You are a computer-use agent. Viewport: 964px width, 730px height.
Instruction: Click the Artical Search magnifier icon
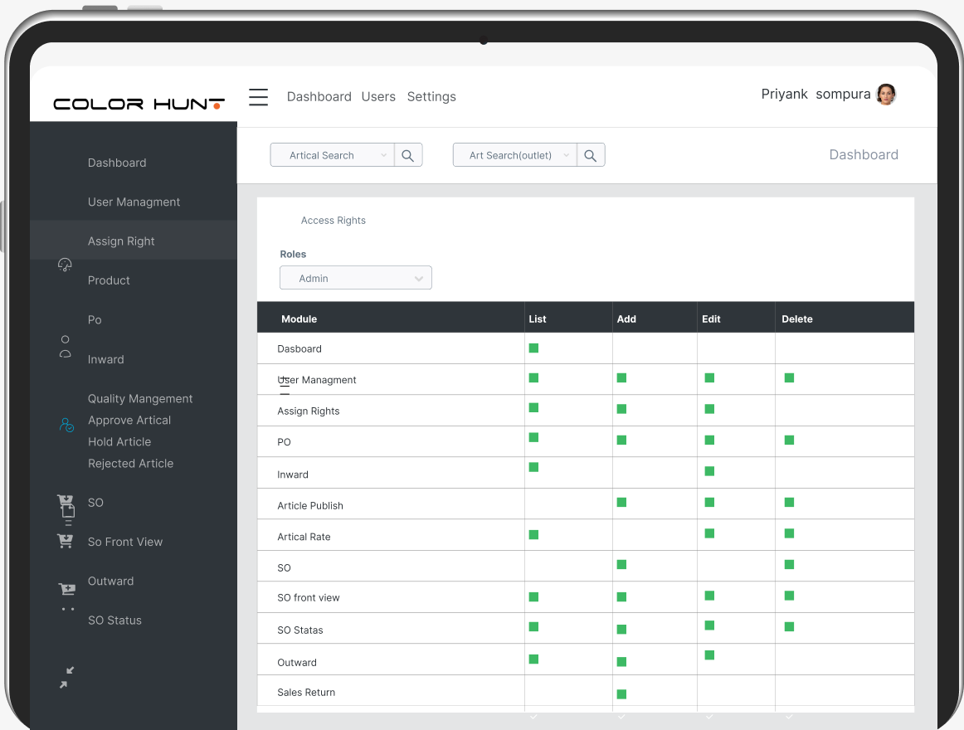[x=407, y=156]
